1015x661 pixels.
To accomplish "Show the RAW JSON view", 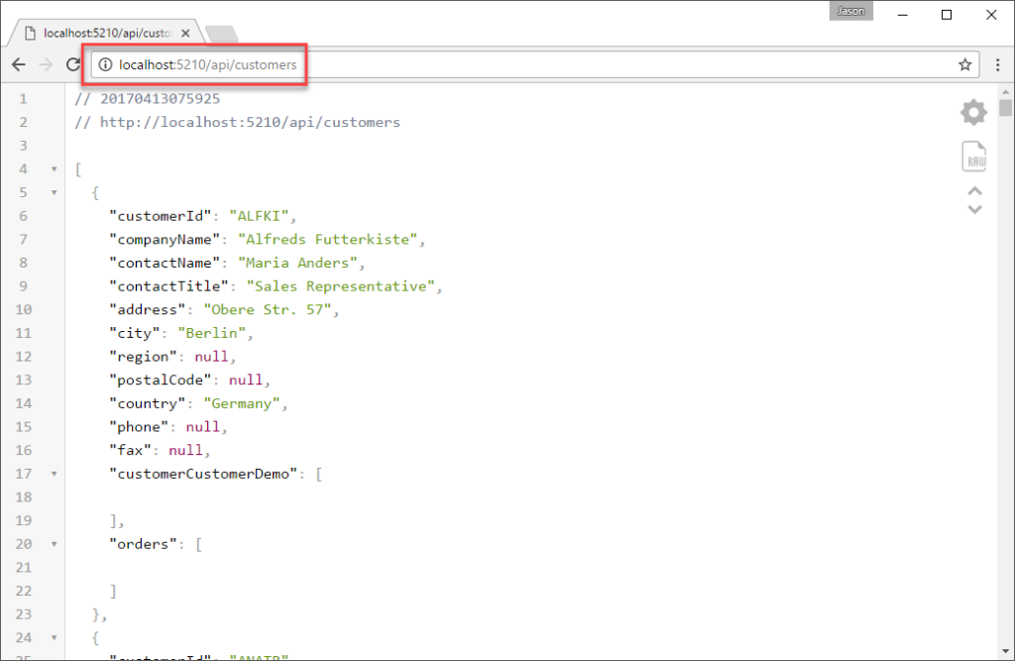I will click(x=973, y=157).
